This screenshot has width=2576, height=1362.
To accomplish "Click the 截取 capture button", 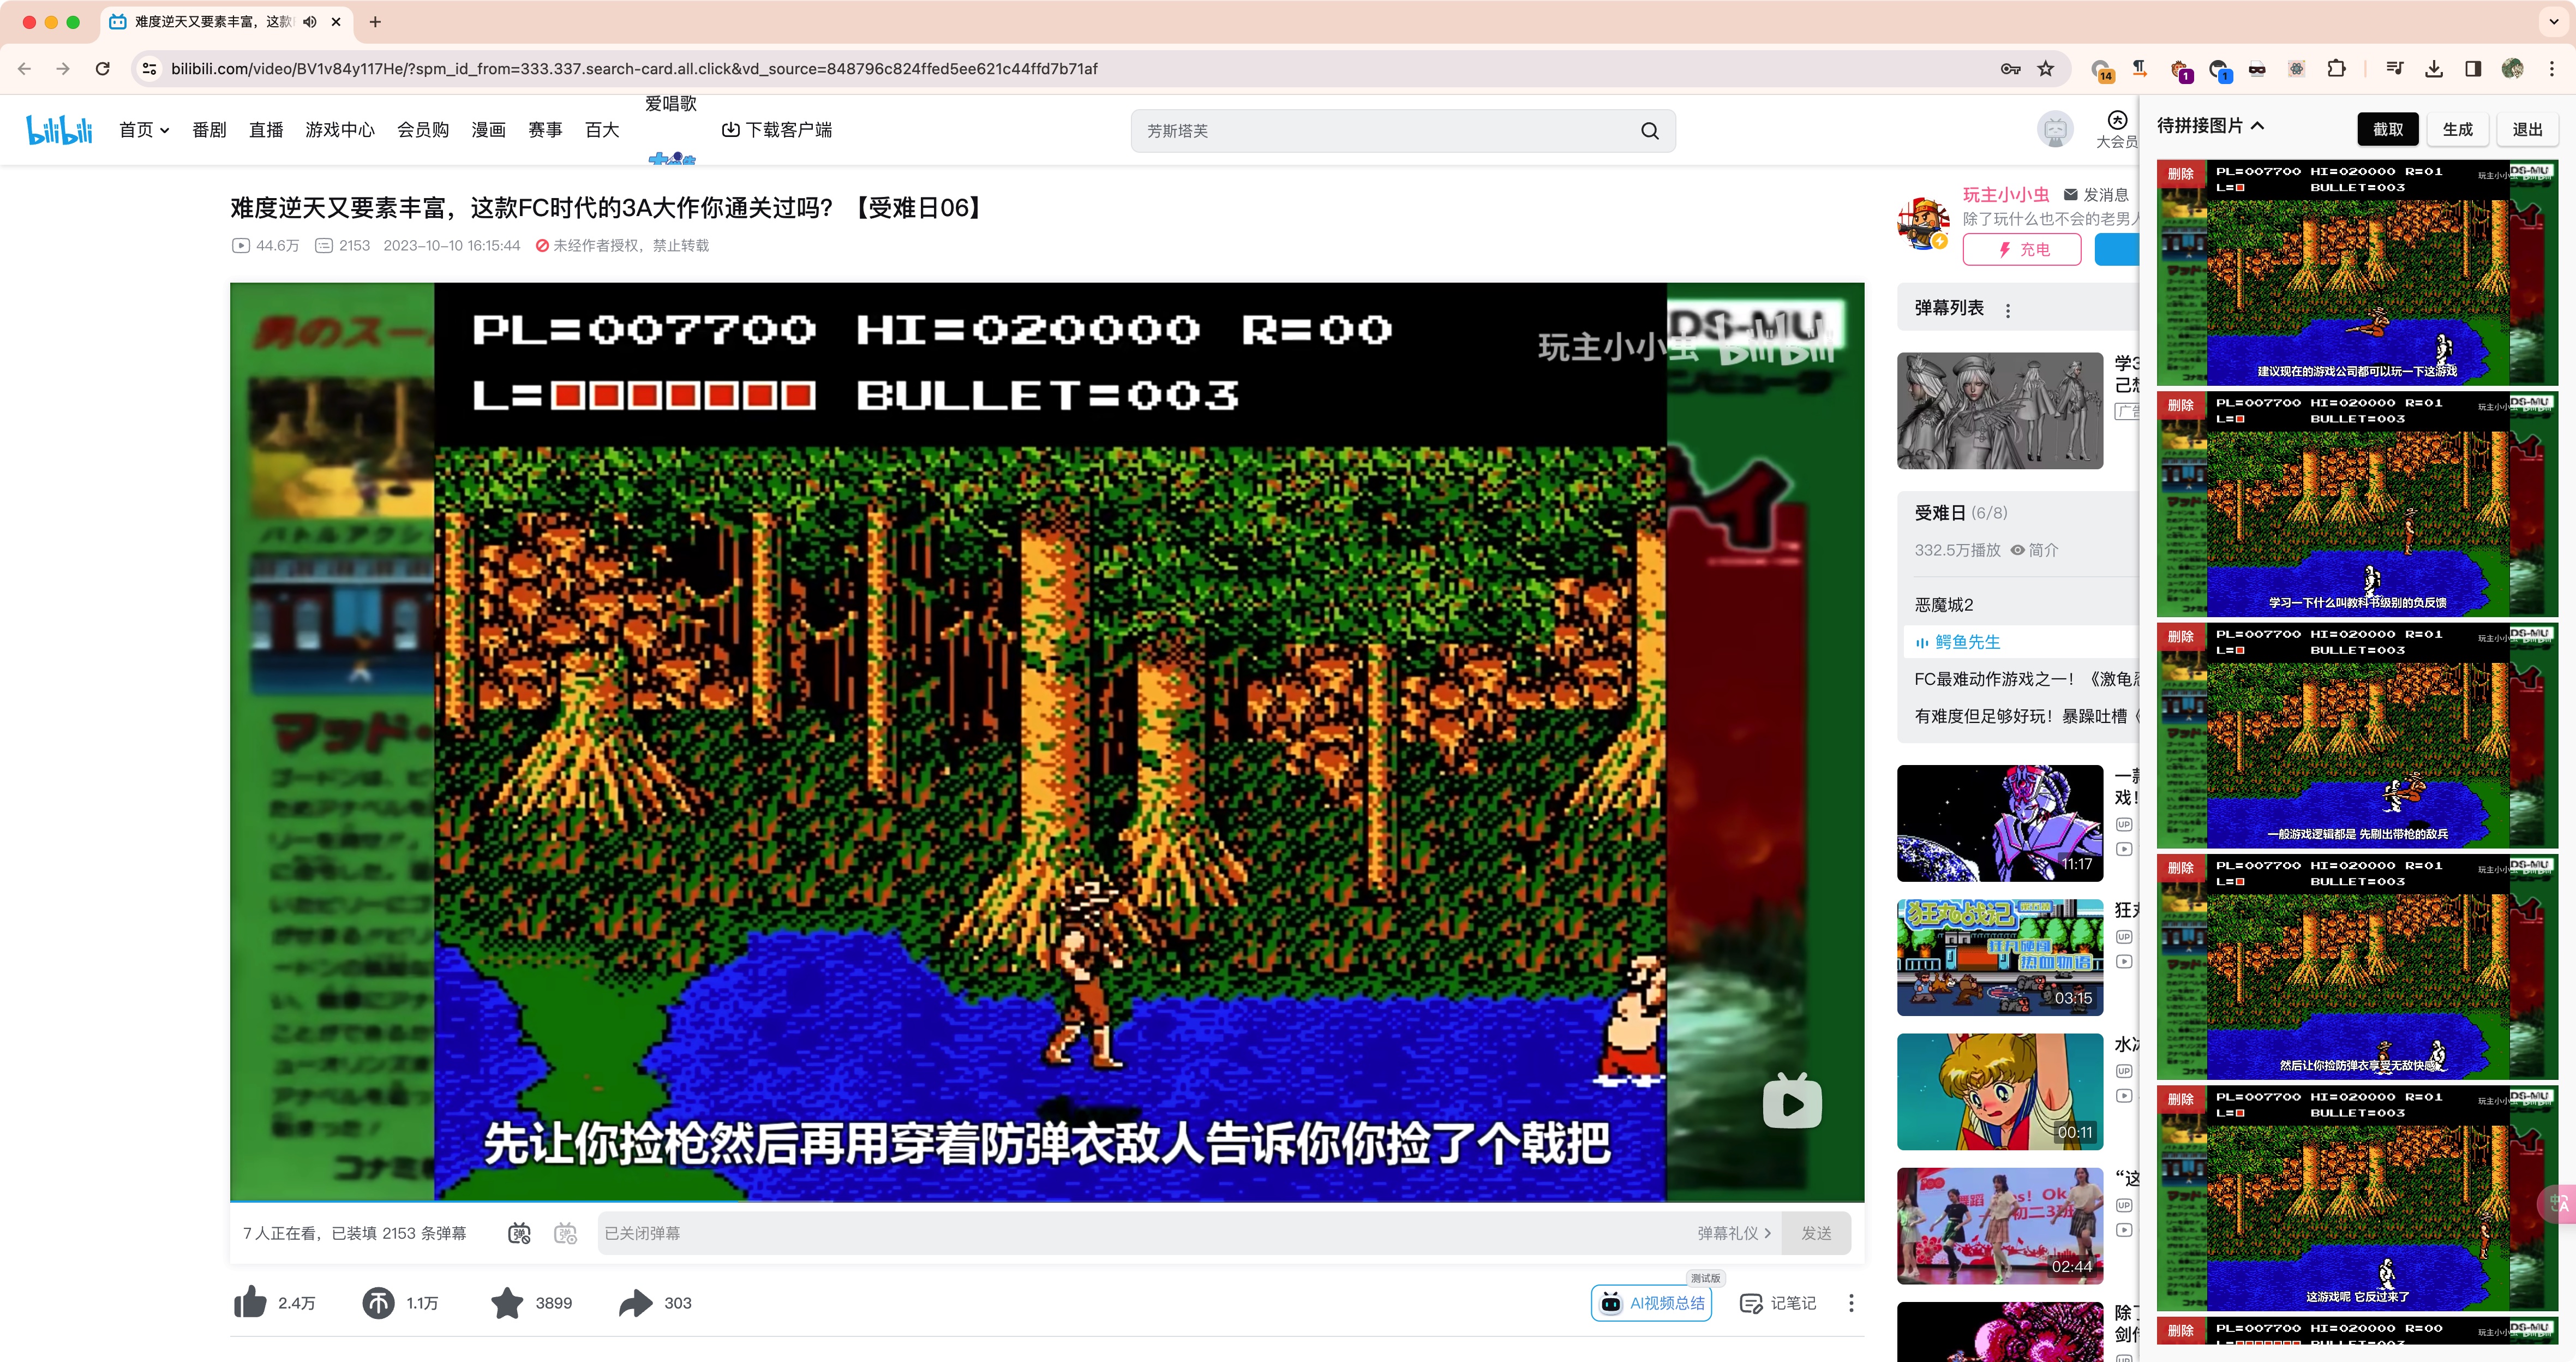I will (2387, 129).
